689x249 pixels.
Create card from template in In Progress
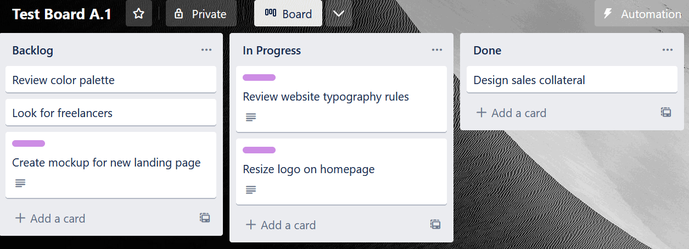pyautogui.click(x=435, y=224)
